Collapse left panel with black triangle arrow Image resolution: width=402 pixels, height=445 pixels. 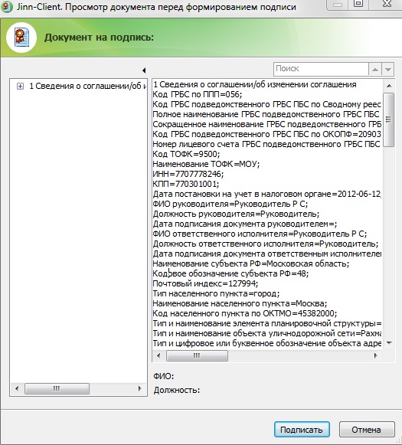pos(144,70)
